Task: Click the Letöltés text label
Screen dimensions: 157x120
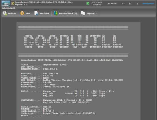Action: pos(12,13)
